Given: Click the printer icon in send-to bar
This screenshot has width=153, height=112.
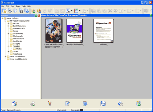Looking at the screenshot, I should pyautogui.click(x=121, y=104).
